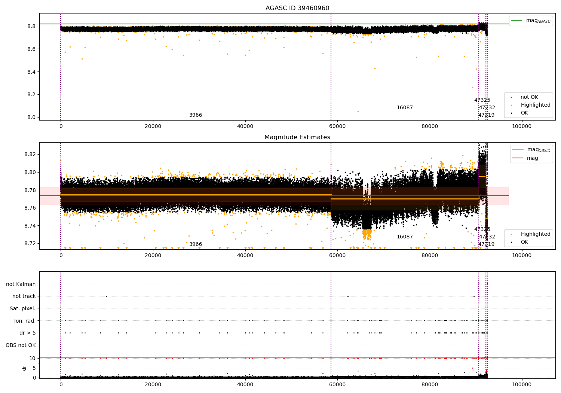This screenshot has height=393, width=561.
Task: Click the '40000' x-axis tick under top plot
Action: (x=245, y=127)
